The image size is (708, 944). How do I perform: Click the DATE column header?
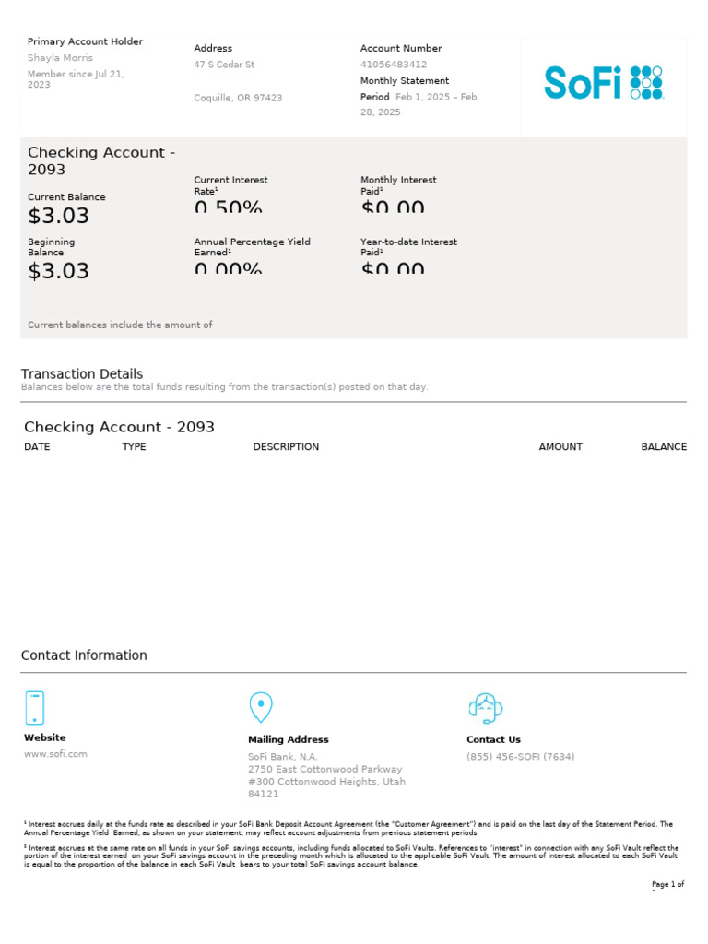pos(37,447)
